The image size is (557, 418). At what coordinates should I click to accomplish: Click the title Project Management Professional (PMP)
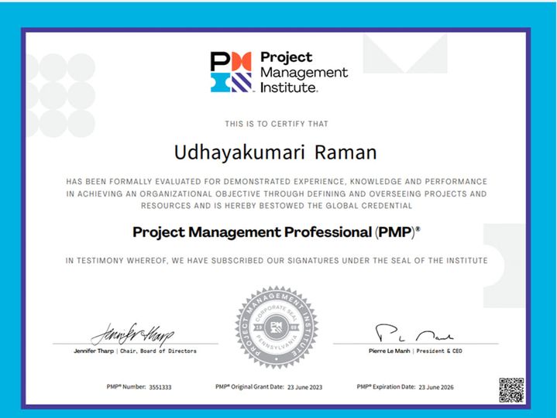coord(277,232)
